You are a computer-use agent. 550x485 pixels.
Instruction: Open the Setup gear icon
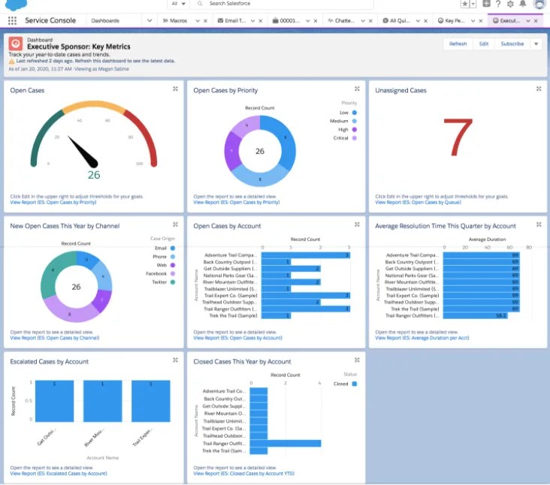click(510, 5)
